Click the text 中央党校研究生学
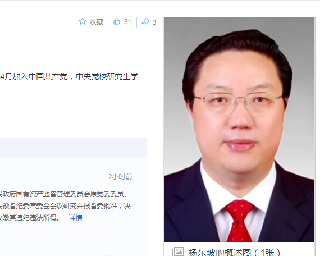Image resolution: width=320 pixels, height=256 pixels. (107, 76)
